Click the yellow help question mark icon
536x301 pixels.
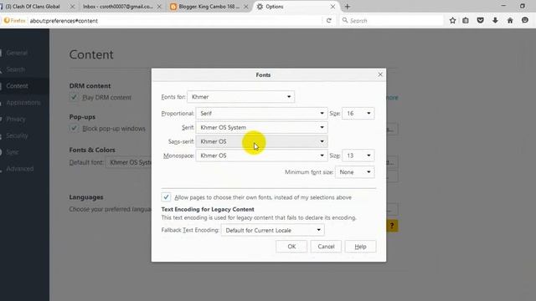(392, 226)
